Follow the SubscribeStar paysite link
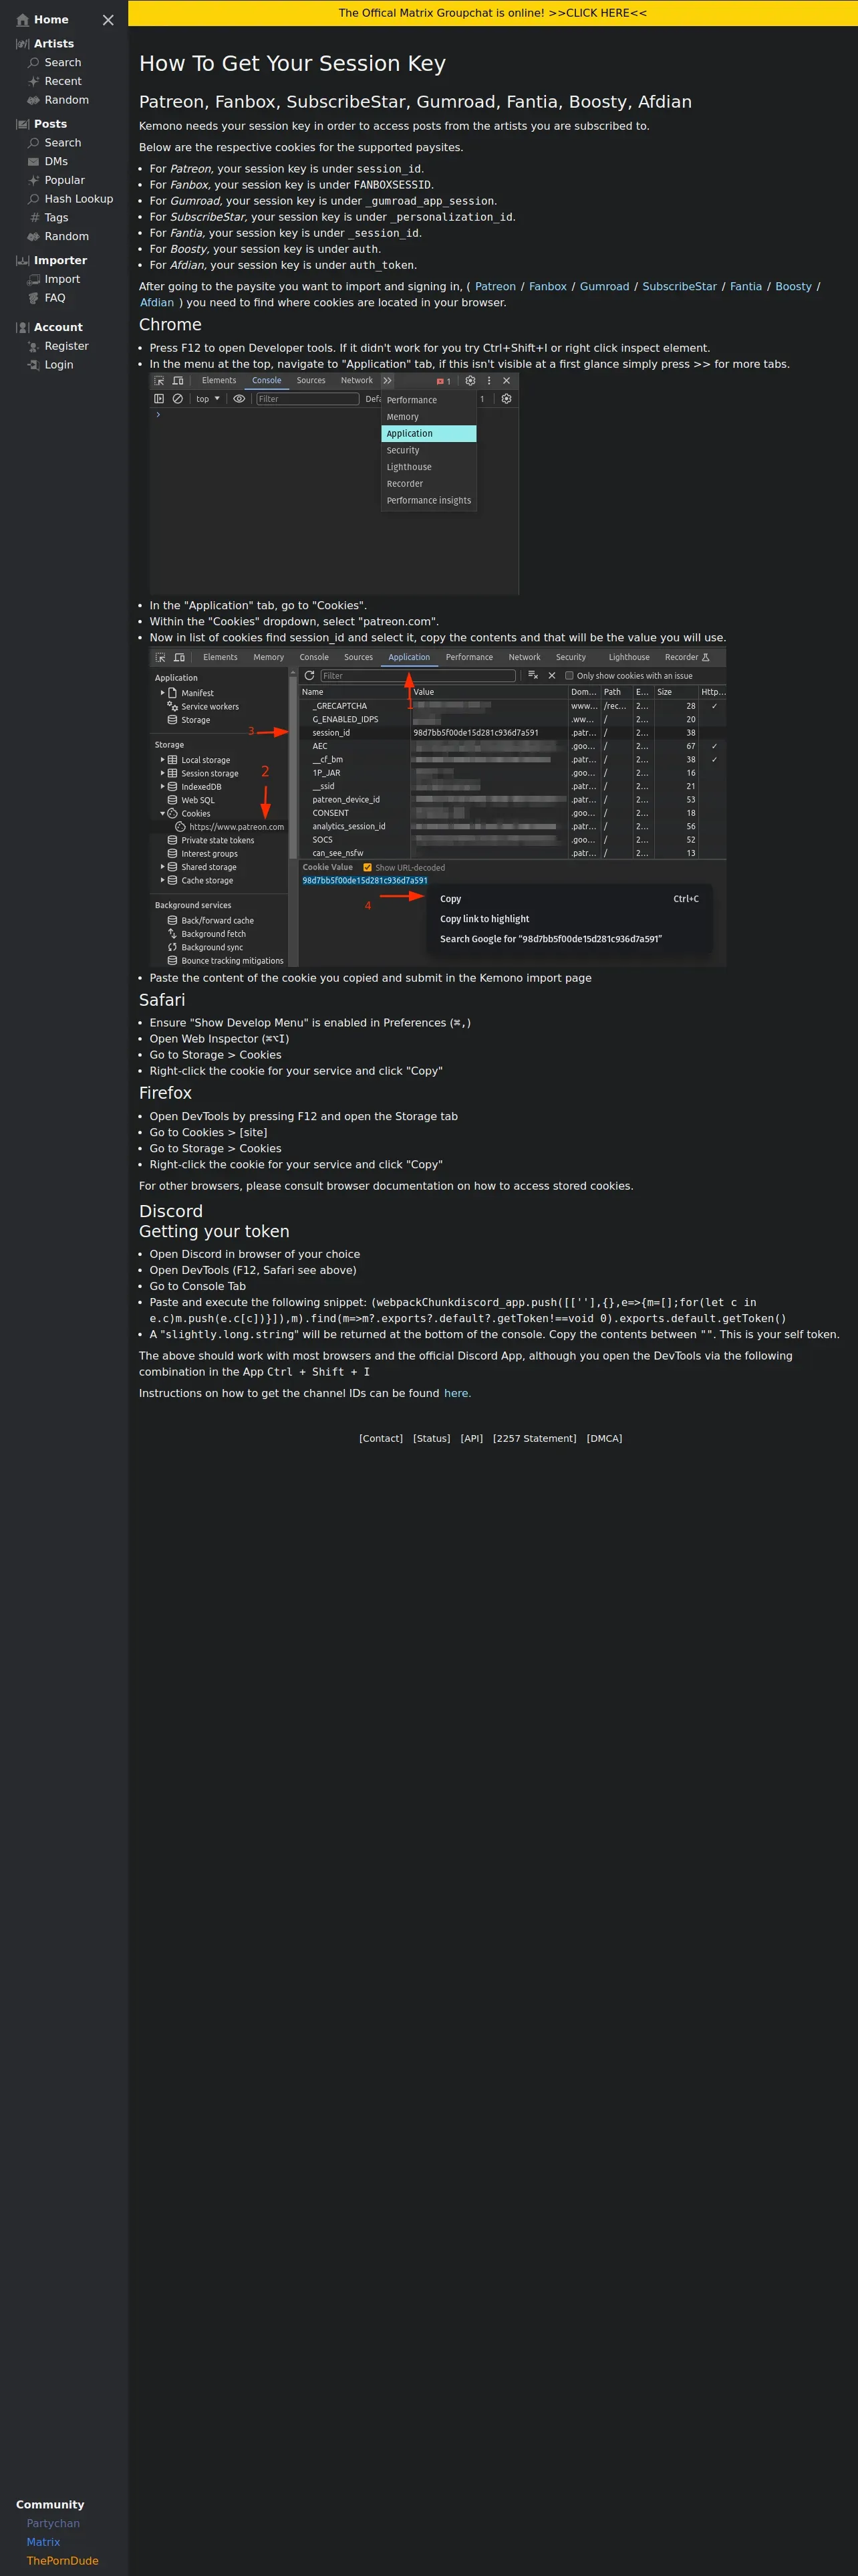The width and height of the screenshot is (858, 2576). point(679,286)
